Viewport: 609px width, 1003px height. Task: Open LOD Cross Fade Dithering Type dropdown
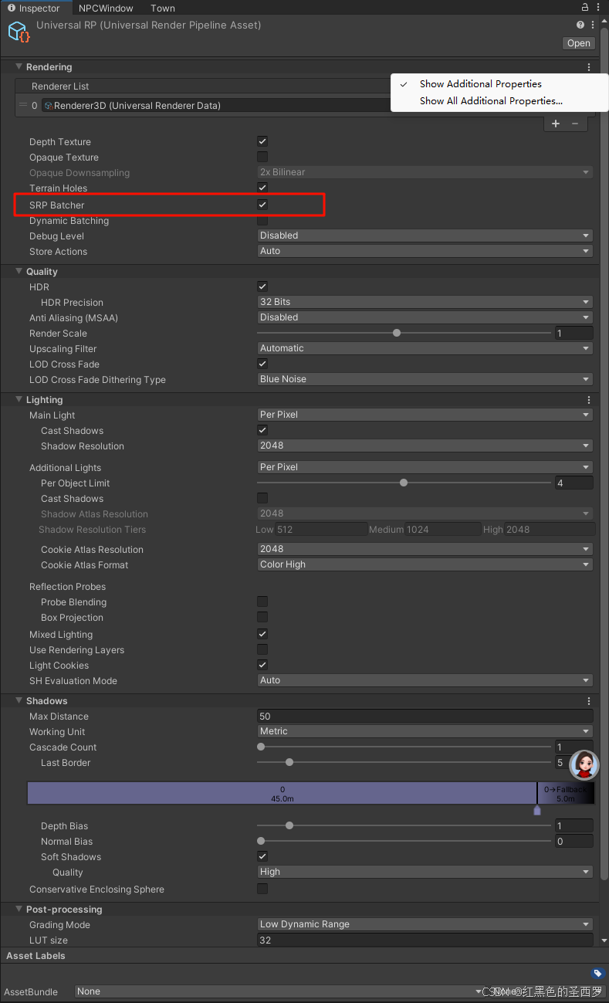click(425, 379)
